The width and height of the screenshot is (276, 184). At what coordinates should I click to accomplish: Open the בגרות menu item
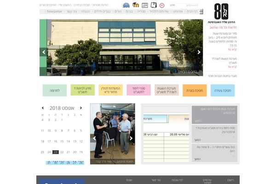click(x=129, y=11)
